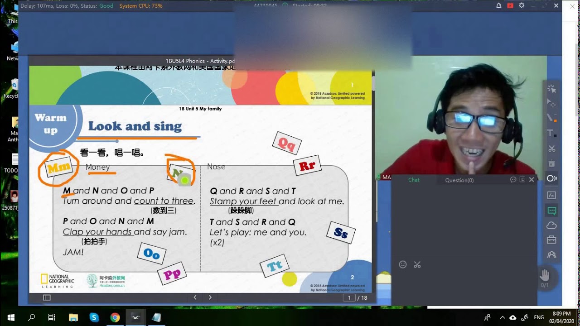Open the taskbar clock and date

tap(561, 317)
